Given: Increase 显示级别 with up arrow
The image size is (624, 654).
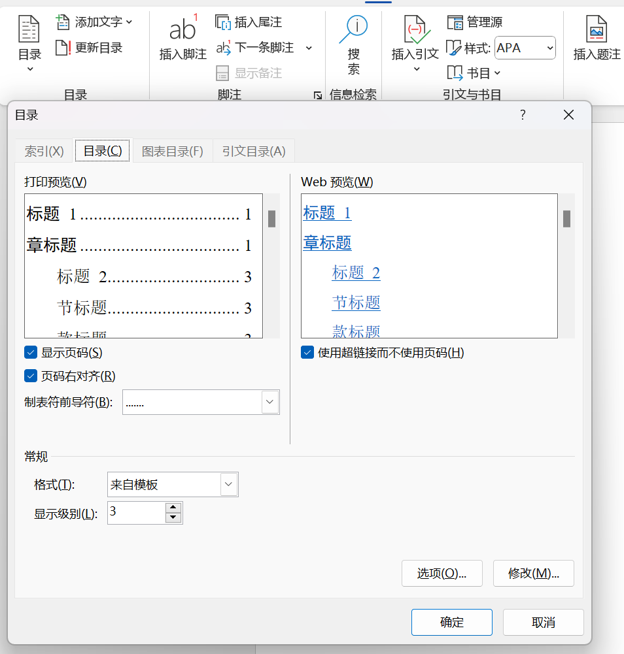Looking at the screenshot, I should pyautogui.click(x=173, y=507).
